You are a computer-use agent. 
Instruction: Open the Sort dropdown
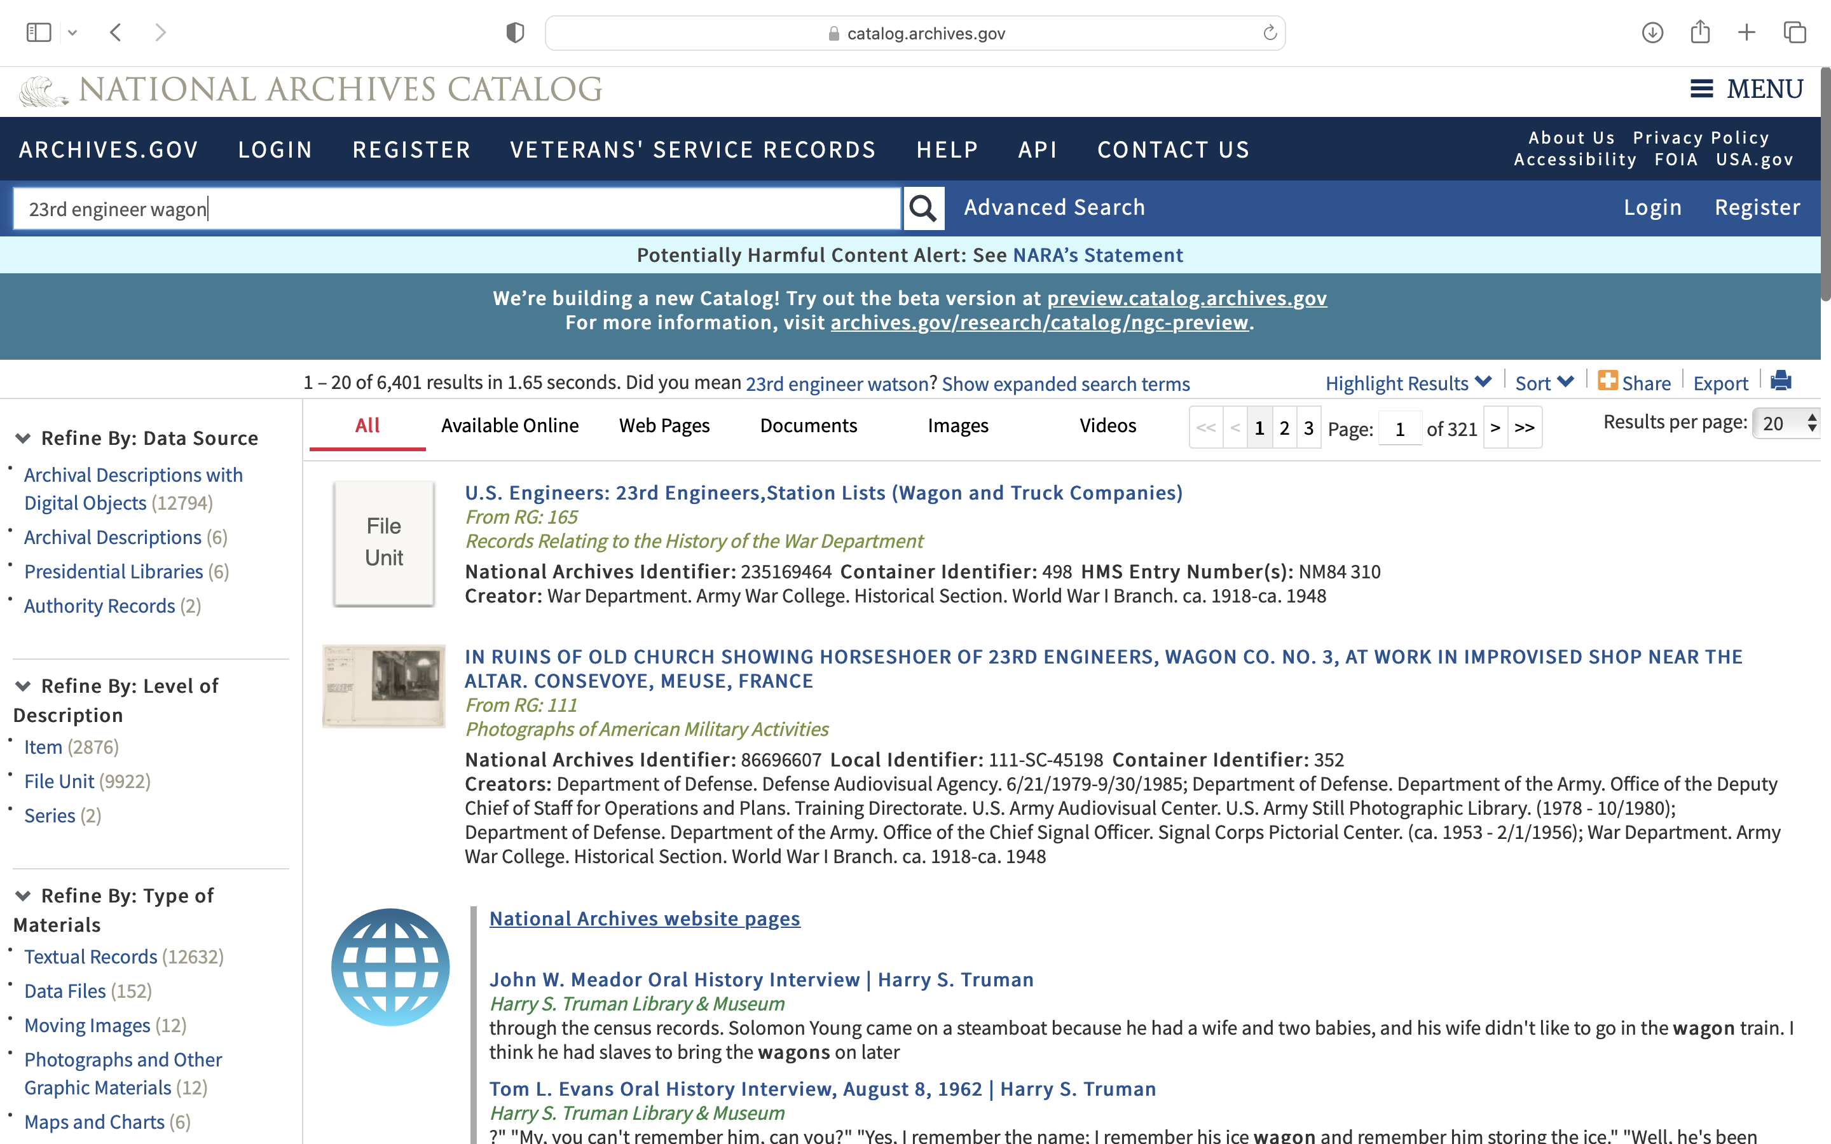(x=1544, y=384)
